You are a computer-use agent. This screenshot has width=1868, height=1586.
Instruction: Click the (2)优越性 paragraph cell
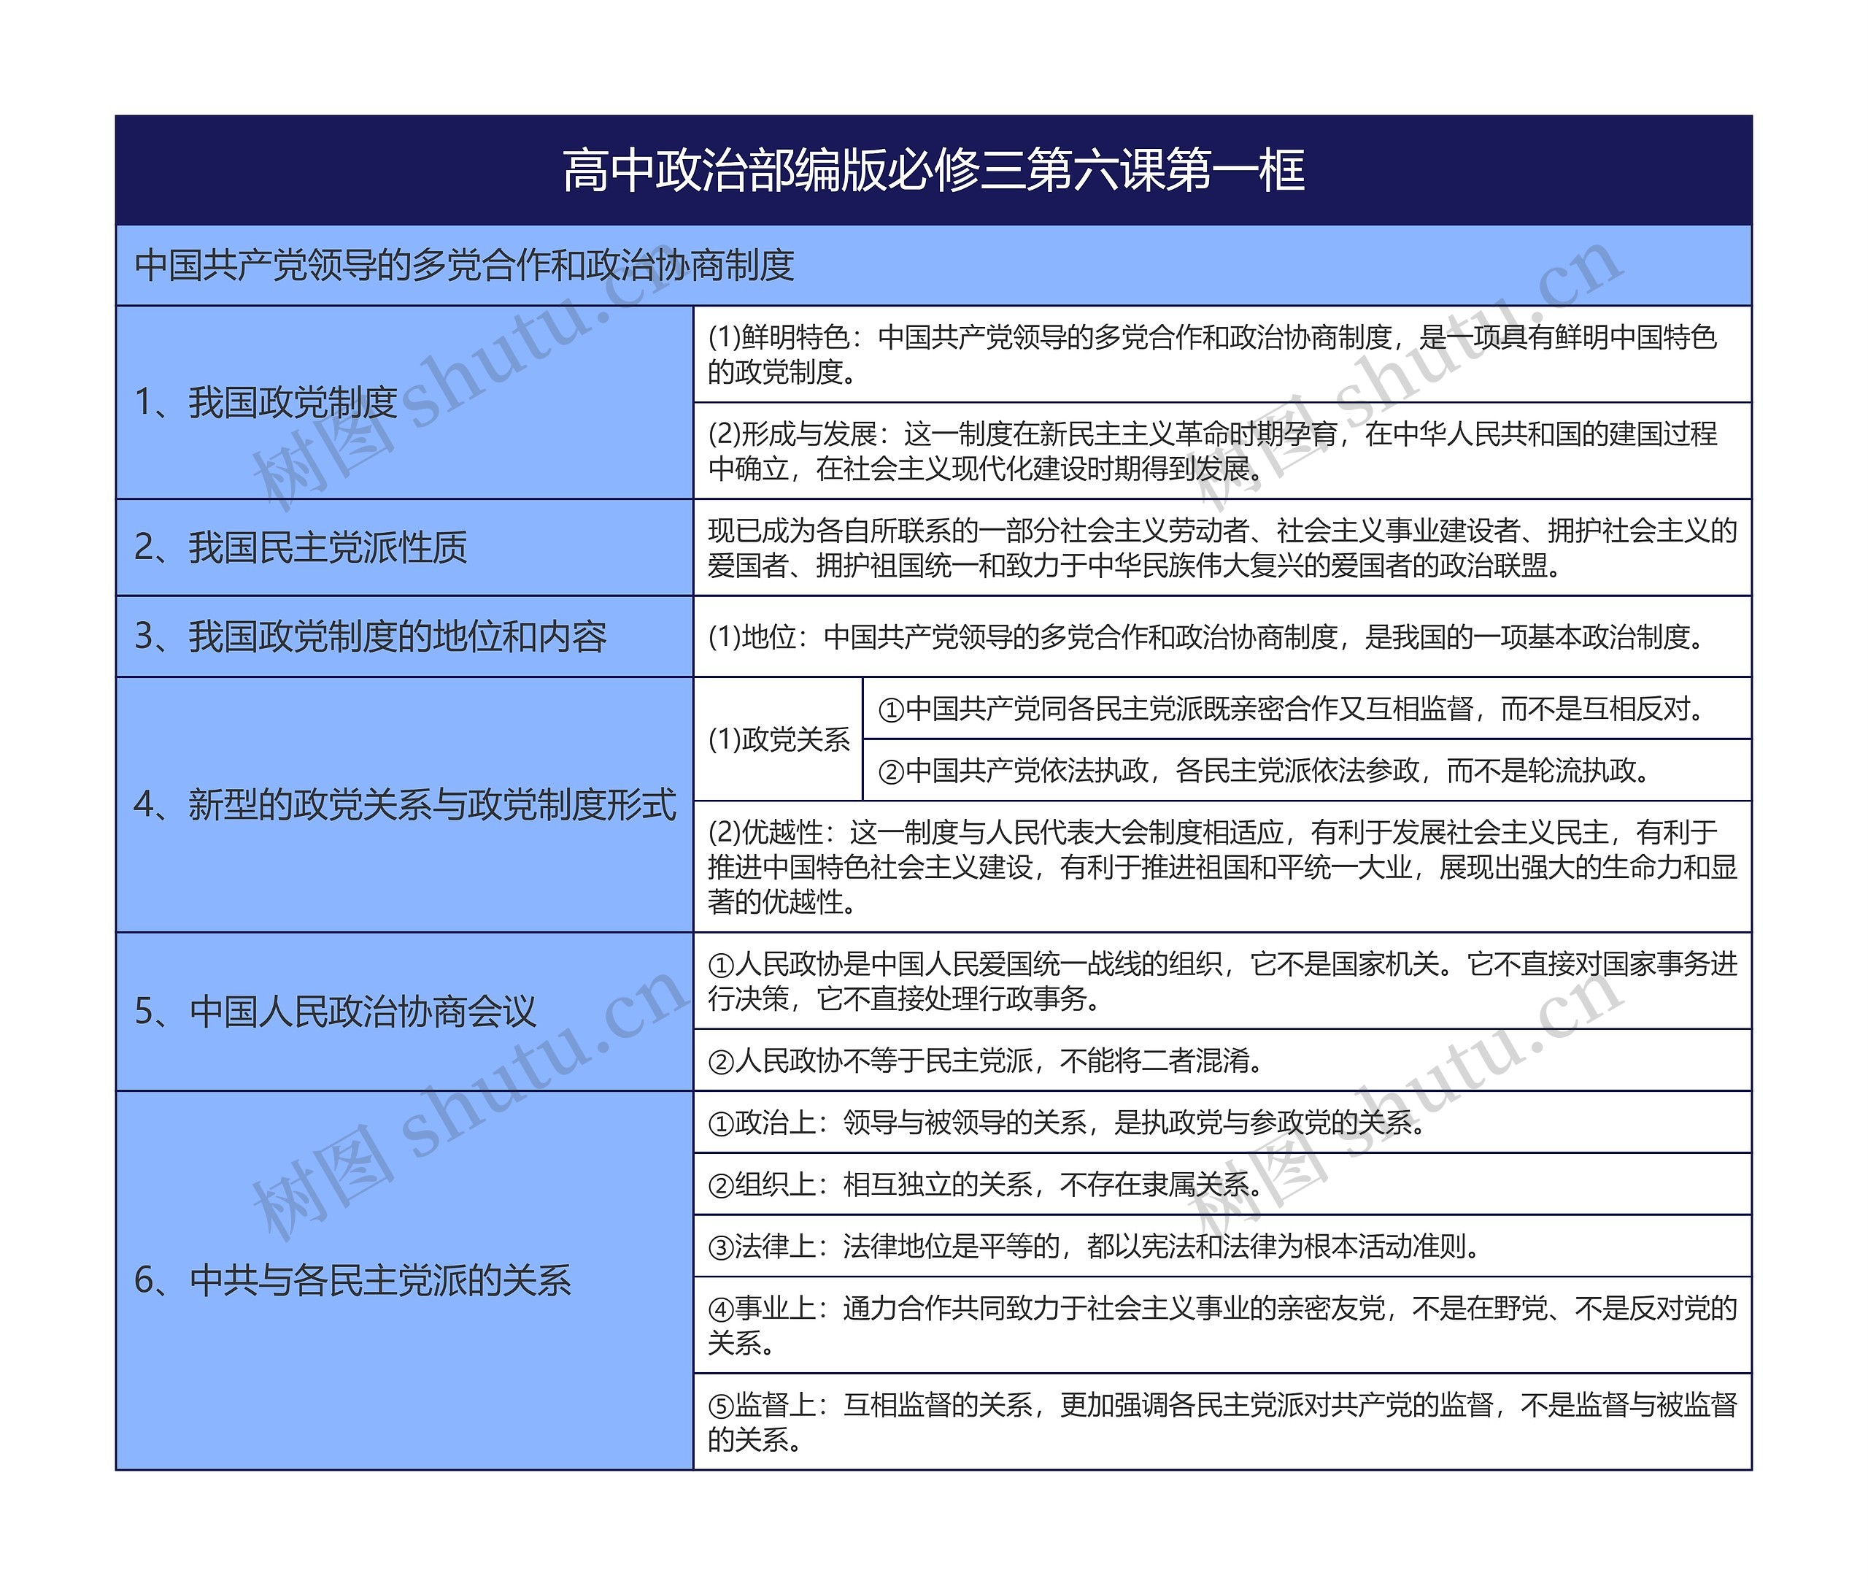(x=1222, y=867)
